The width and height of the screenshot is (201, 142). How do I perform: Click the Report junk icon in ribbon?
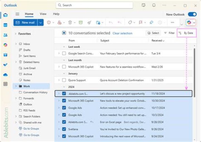pos(49,23)
